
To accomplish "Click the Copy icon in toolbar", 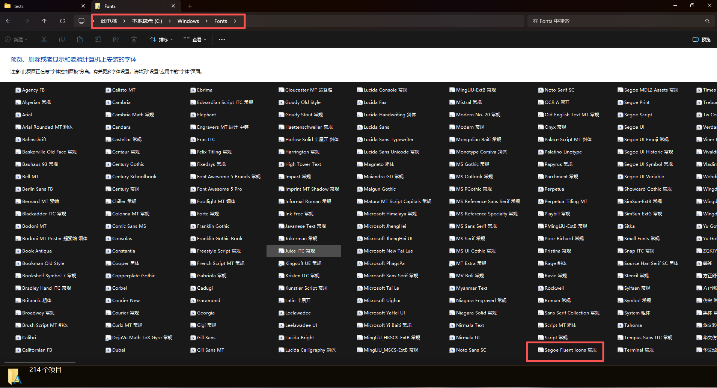I will click(62, 39).
